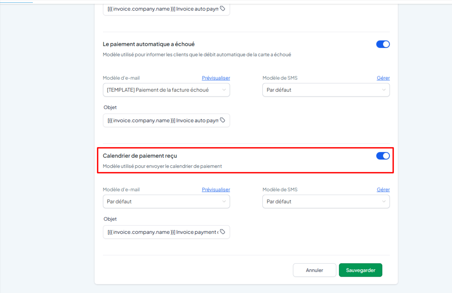Click 'Modèle d'e-mail' label in failed payment section

(121, 78)
